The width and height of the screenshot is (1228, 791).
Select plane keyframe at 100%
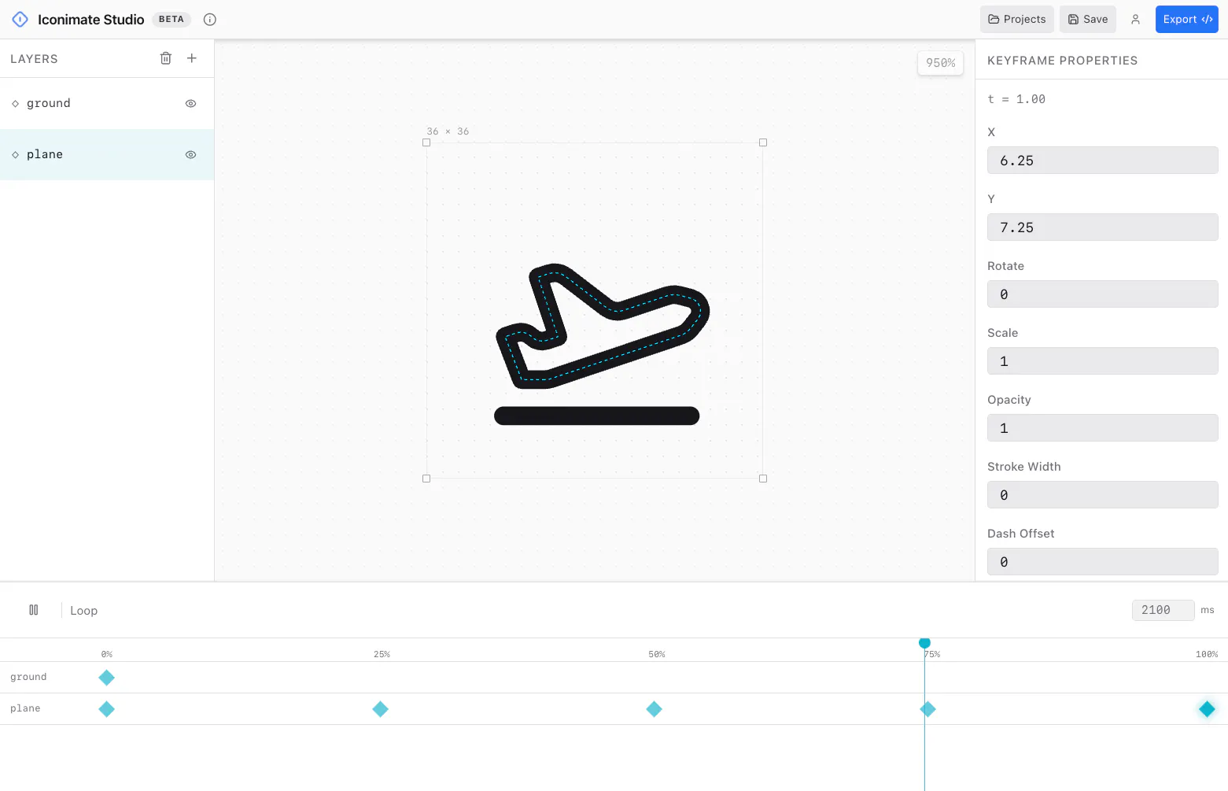tap(1207, 709)
